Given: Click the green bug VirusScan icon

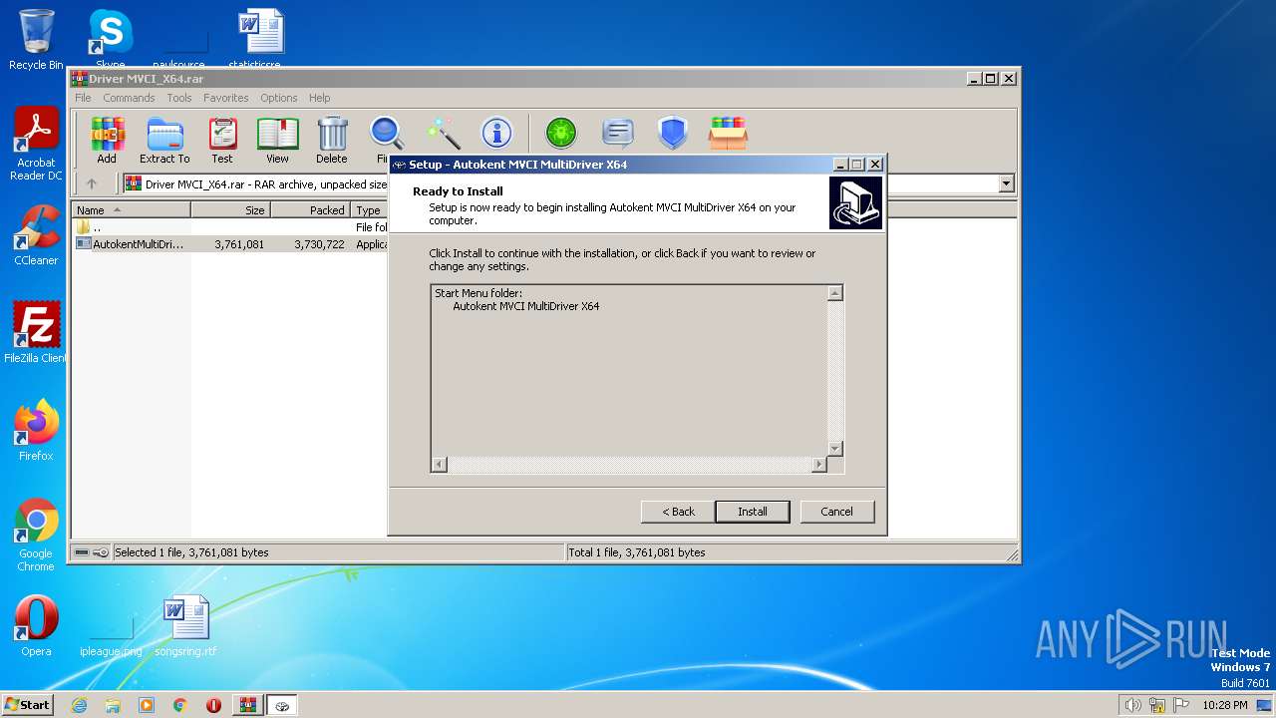Looking at the screenshot, I should point(561,133).
